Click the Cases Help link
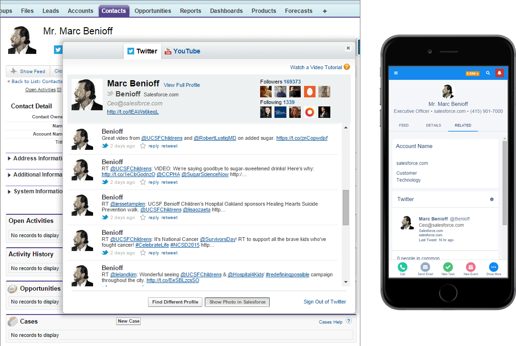Image resolution: width=516 pixels, height=346 pixels. pyautogui.click(x=330, y=322)
